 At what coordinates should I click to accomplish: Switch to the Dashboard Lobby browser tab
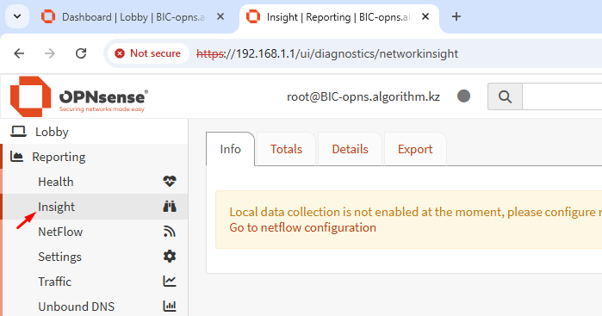(x=133, y=17)
